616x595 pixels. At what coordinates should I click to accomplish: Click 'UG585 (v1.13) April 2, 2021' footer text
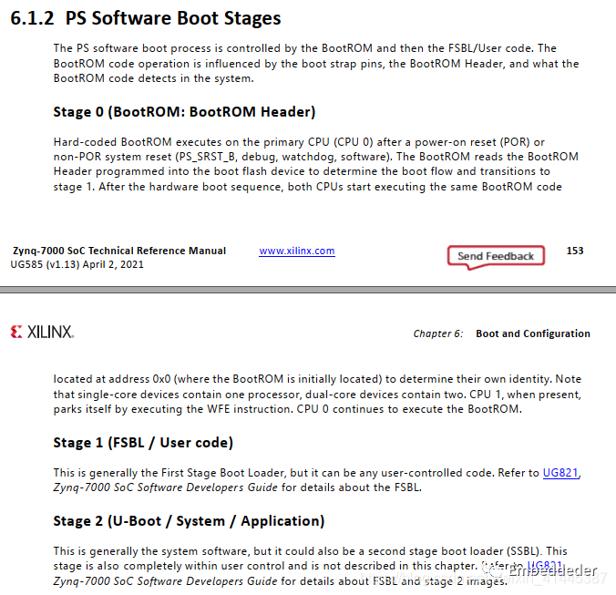pyautogui.click(x=77, y=264)
